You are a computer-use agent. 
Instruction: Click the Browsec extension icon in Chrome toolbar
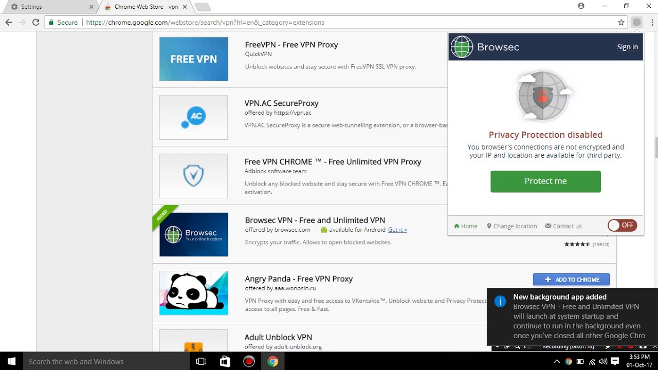click(637, 23)
